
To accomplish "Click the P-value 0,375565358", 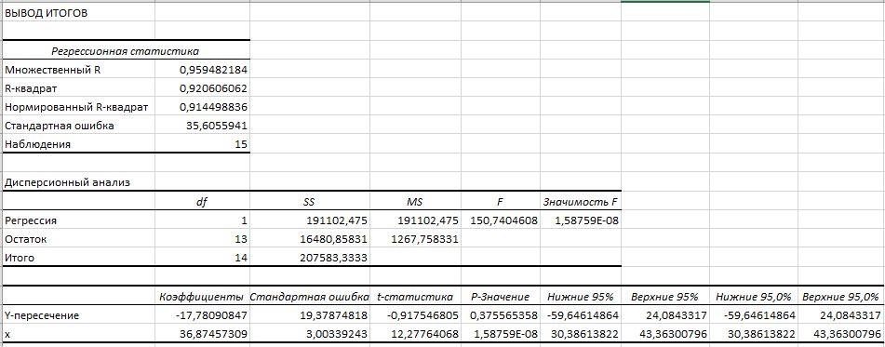I will 504,315.
